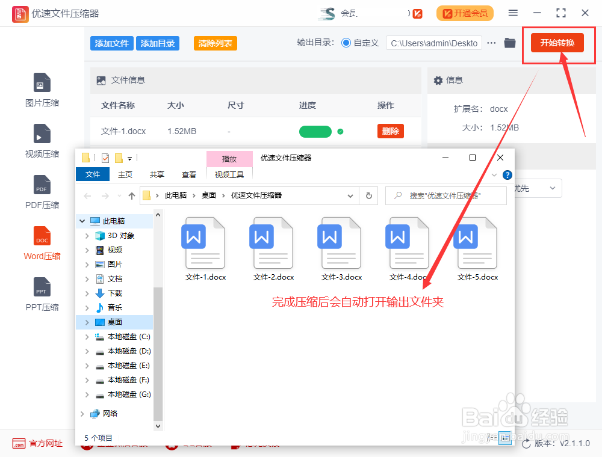
Task: Expand the 本地磁盘 (C:) tree node
Action: tap(87, 337)
